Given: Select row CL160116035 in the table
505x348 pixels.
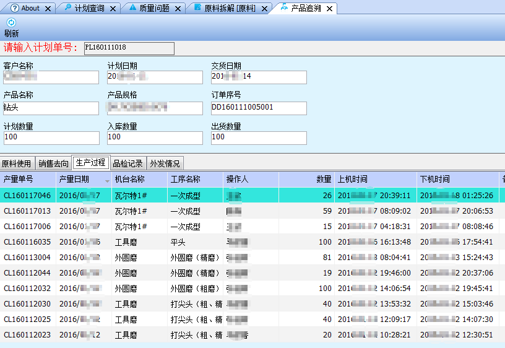Looking at the screenshot, I should pos(27,242).
